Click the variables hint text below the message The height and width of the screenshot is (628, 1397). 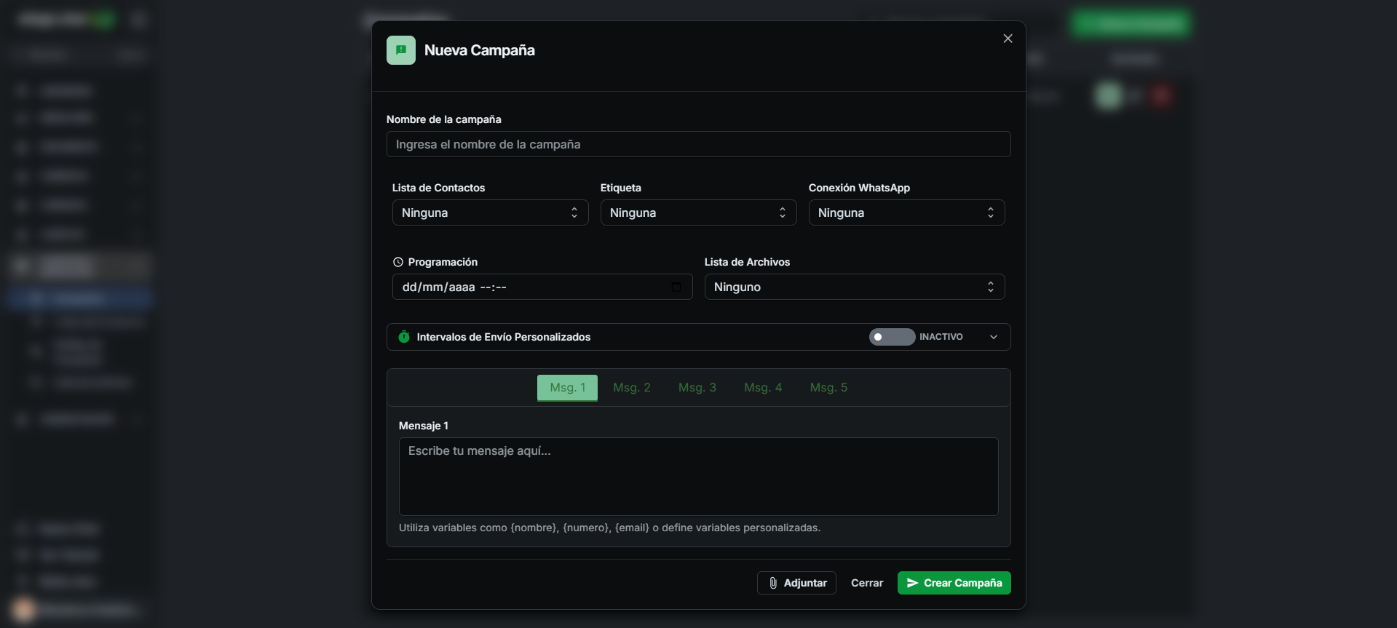pos(609,528)
